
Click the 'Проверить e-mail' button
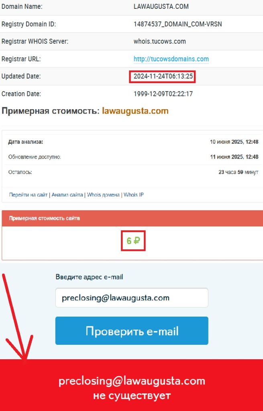pos(132,331)
